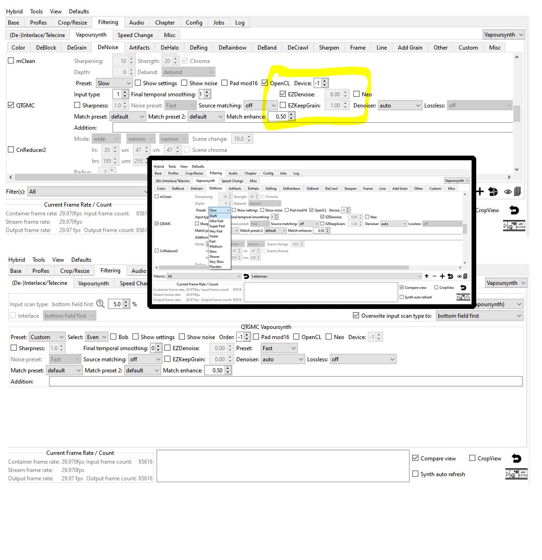Image resolution: width=542 pixels, height=560 pixels.
Task: Open the Jobs tab in the top window
Action: click(219, 22)
